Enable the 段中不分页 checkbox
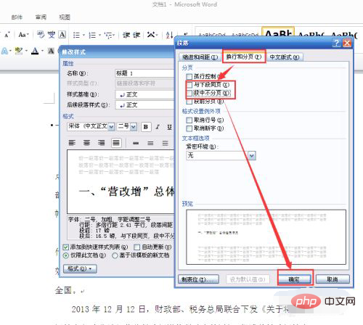 click(189, 93)
